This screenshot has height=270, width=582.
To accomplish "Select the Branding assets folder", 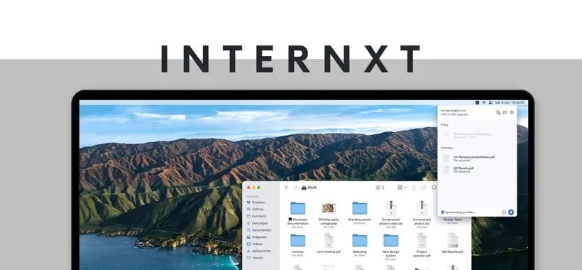I will pyautogui.click(x=359, y=213).
